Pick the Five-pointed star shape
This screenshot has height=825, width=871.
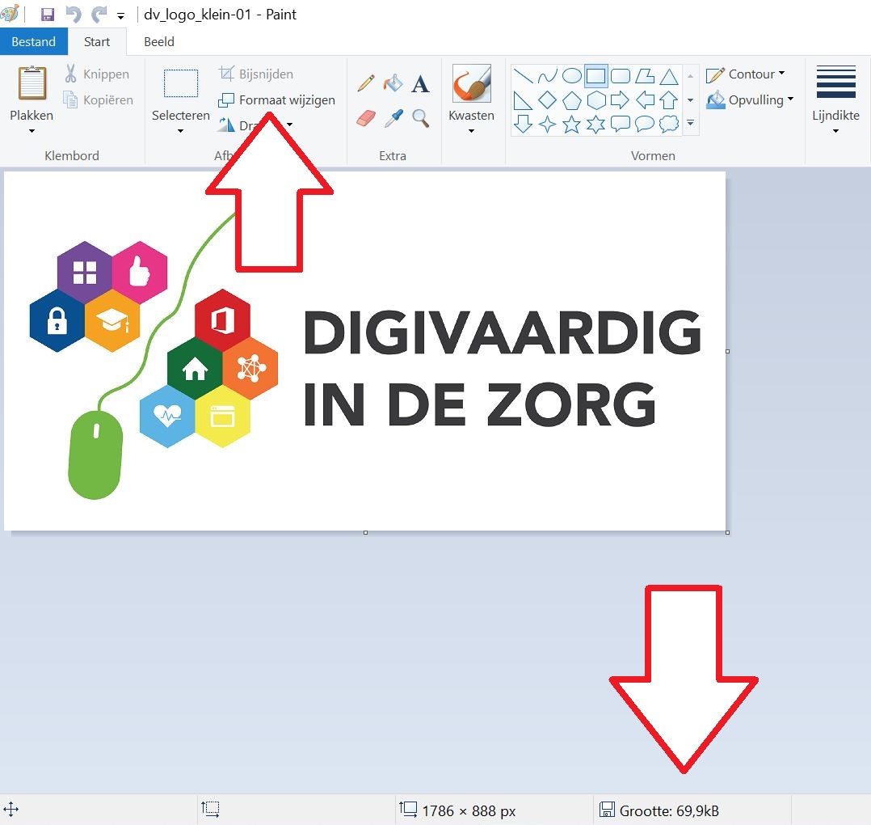tap(571, 124)
